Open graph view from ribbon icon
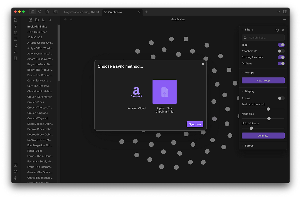 click(x=16, y=26)
